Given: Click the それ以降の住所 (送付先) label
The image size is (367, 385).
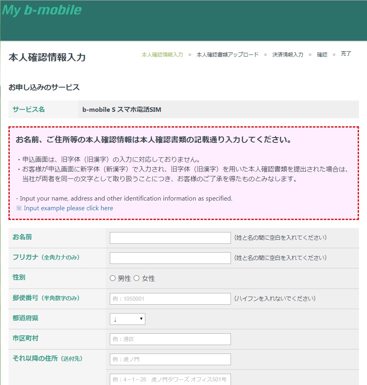Looking at the screenshot, I should click(47, 358).
